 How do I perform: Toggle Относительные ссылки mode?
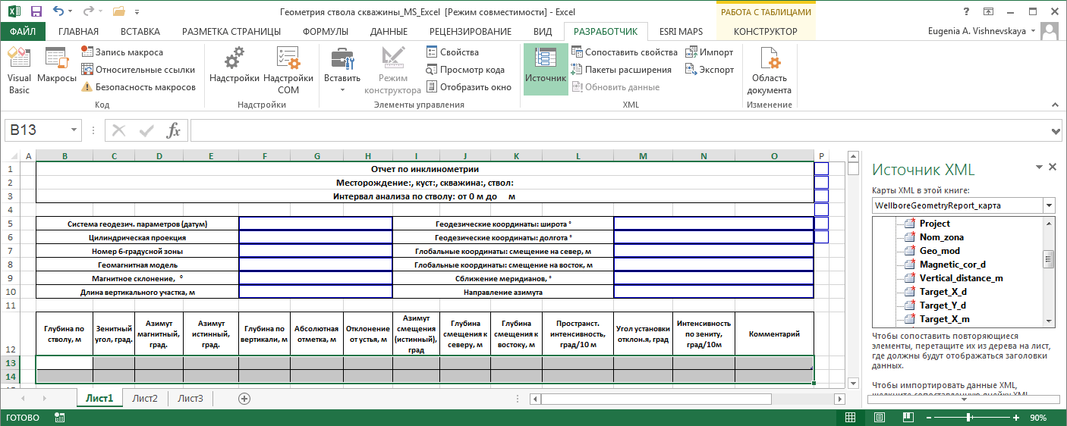coord(137,70)
